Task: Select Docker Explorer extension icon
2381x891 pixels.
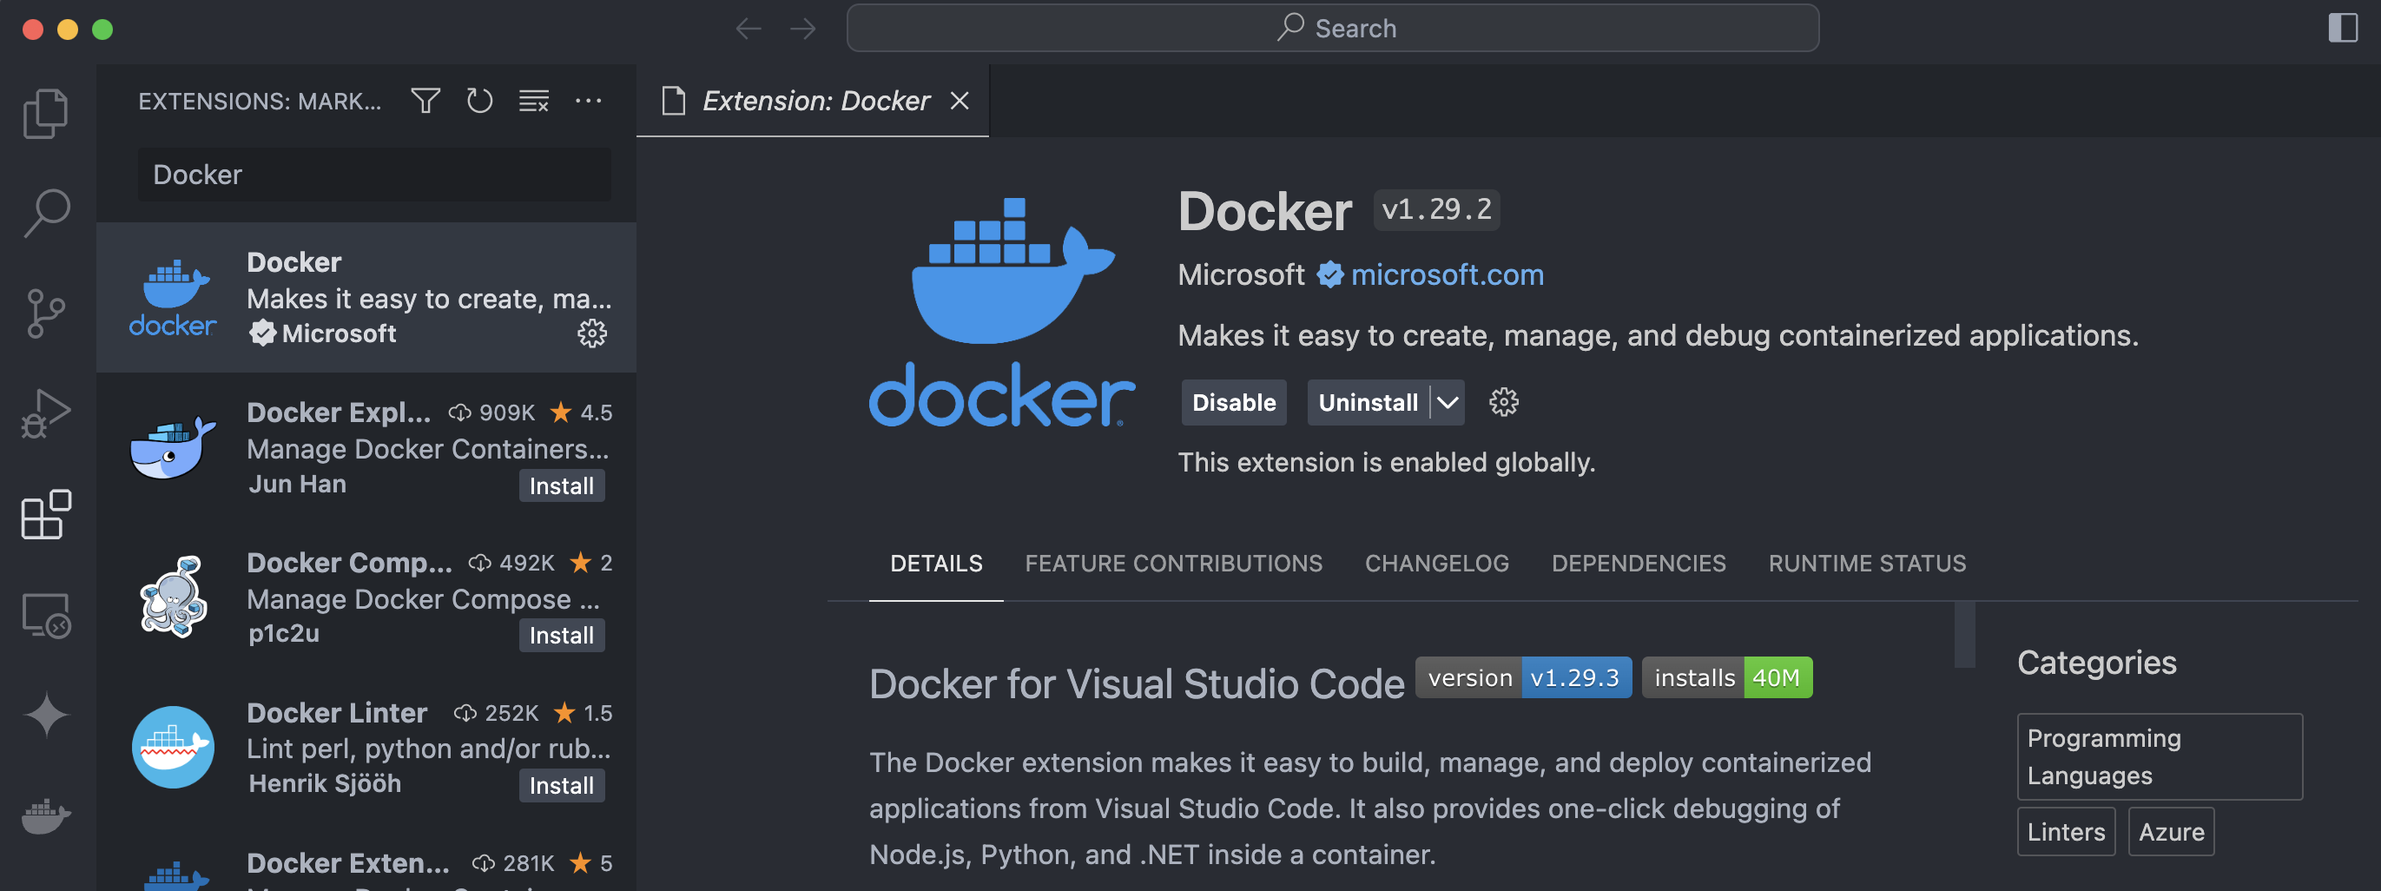Action: tap(173, 447)
